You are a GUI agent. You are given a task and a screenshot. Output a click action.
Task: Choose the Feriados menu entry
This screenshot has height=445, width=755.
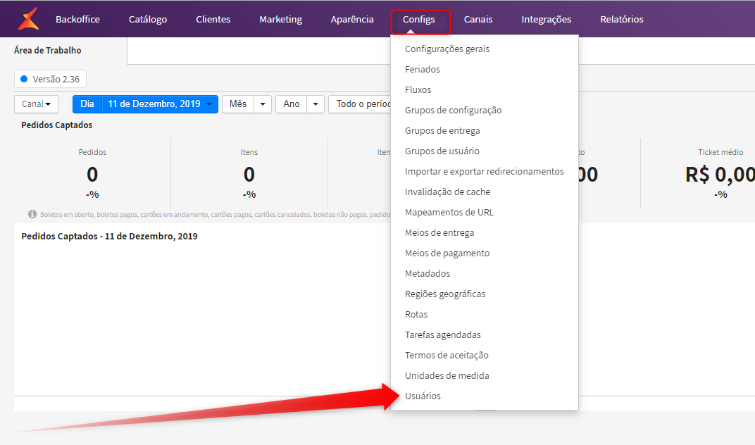point(423,69)
